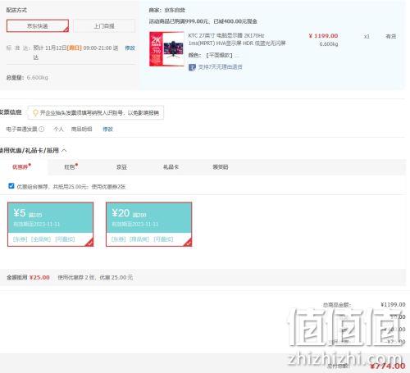Open the KTC 27-inch monitor product title

click(237, 39)
